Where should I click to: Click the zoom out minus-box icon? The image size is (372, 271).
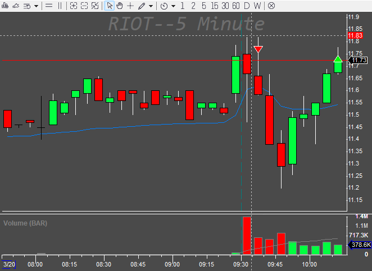[x=84, y=6]
